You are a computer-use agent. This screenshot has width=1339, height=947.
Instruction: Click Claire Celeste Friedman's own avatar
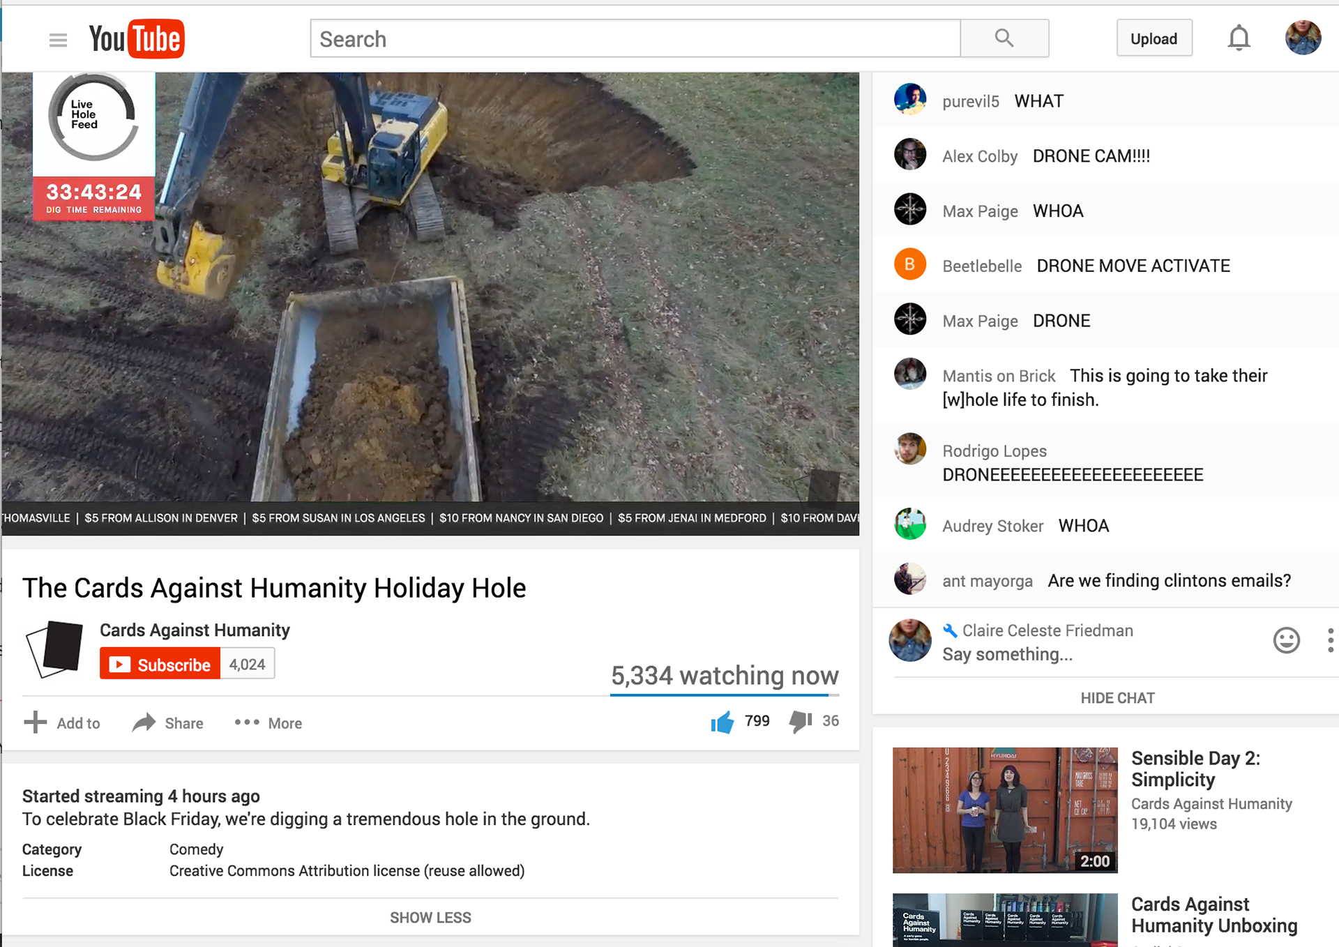910,640
